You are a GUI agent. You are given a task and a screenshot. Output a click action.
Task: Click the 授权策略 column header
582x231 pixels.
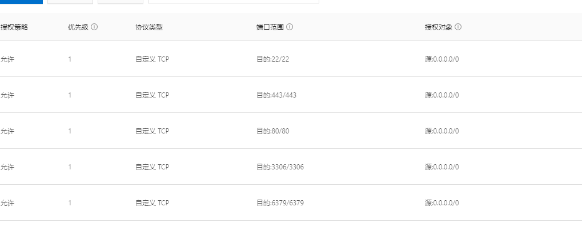[x=14, y=27]
